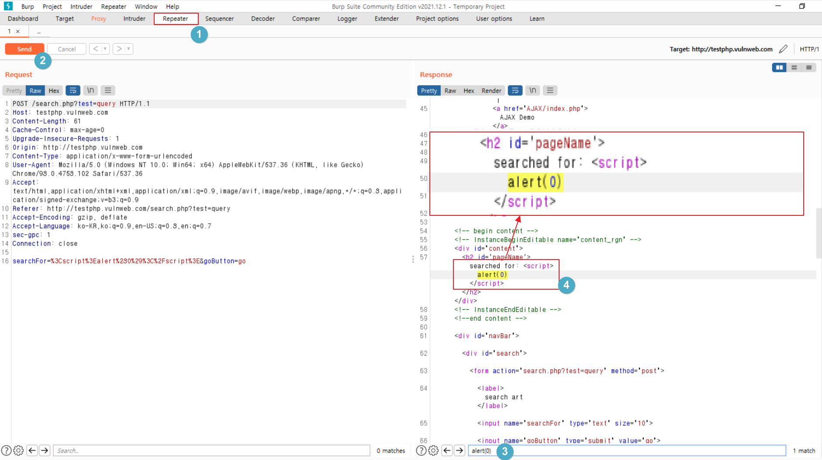The width and height of the screenshot is (822, 460).
Task: Show non-printable chars in Request
Action: [x=90, y=90]
